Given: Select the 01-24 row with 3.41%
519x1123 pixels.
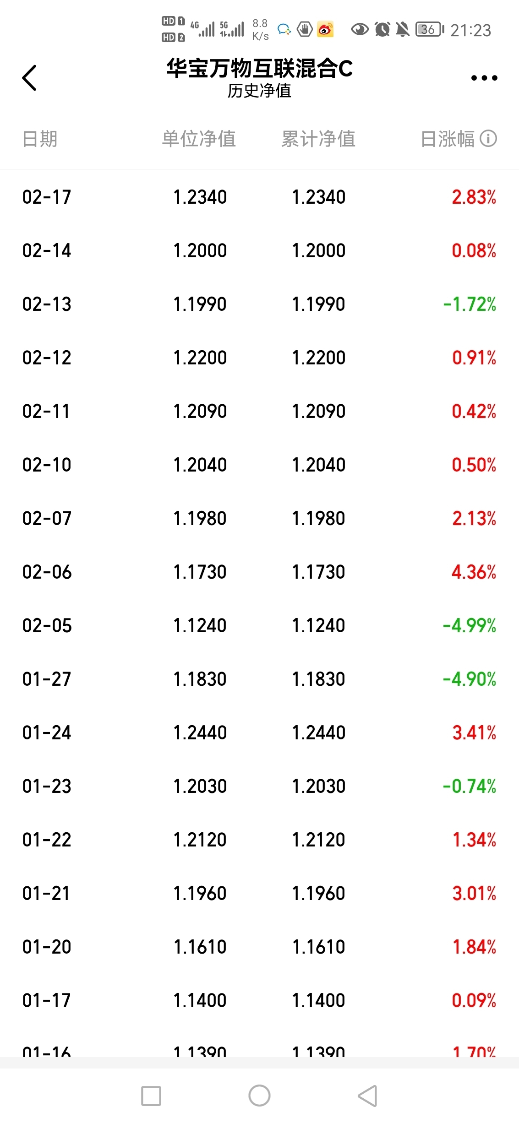Looking at the screenshot, I should [x=259, y=732].
